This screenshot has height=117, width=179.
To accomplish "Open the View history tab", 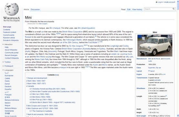I will coord(137,9).
